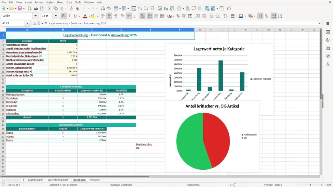The width and height of the screenshot is (333, 187).
Task: Open the Function Wizard fx icon
Action: [34, 23]
